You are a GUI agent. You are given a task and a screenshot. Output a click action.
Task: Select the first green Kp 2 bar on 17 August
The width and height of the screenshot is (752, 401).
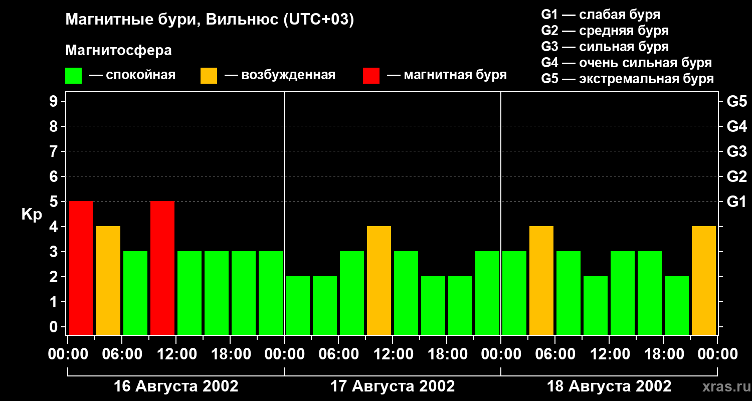tap(298, 305)
